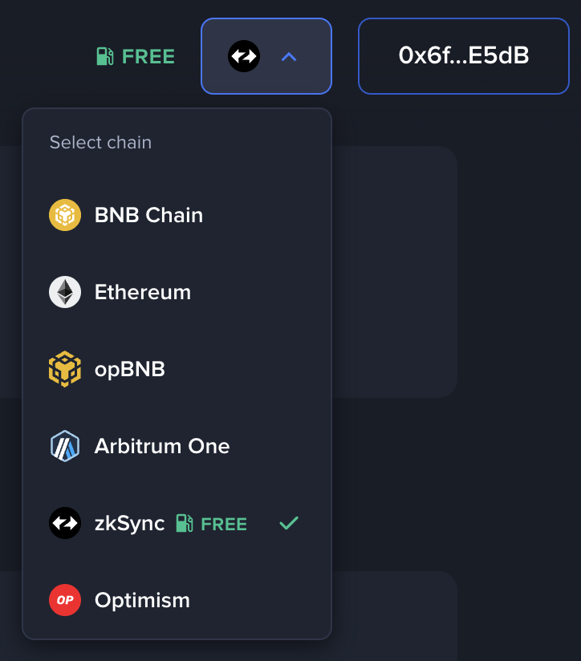Pick Arbitrum One from the menu
This screenshot has width=581, height=661.
161,446
